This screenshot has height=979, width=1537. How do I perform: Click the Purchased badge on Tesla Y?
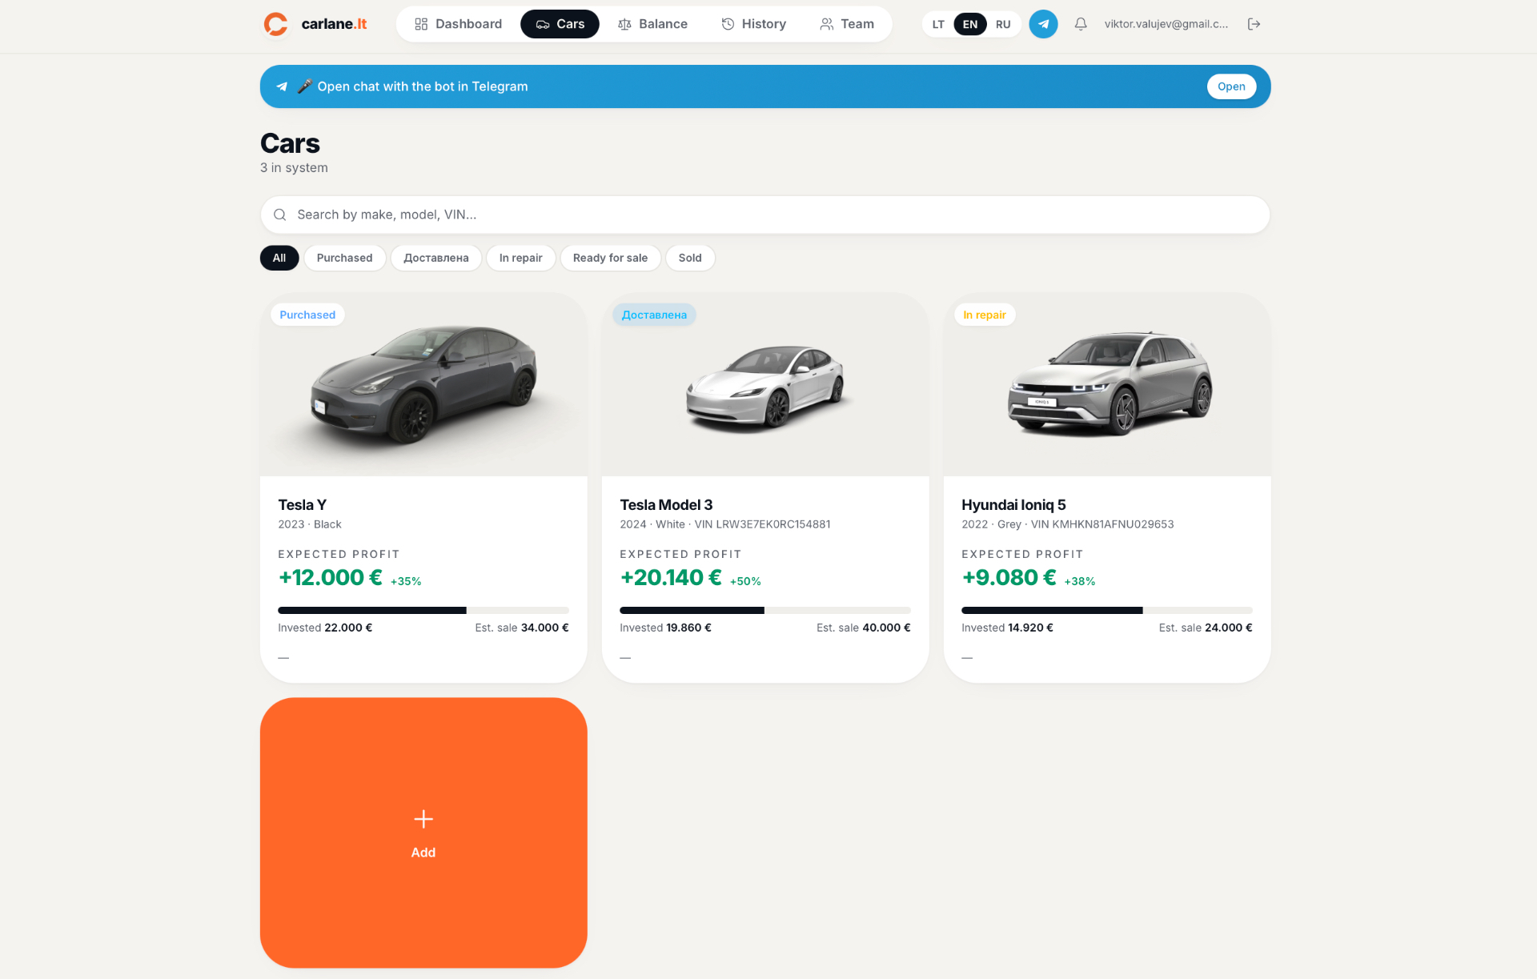click(x=307, y=315)
